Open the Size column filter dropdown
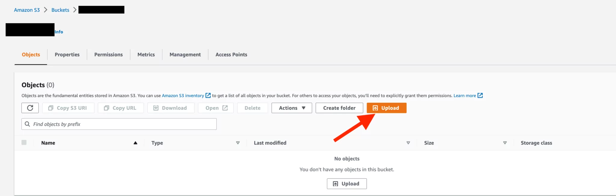This screenshot has height=196, width=616. pos(505,143)
